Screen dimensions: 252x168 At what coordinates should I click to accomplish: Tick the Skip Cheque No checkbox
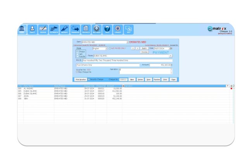click(x=77, y=72)
